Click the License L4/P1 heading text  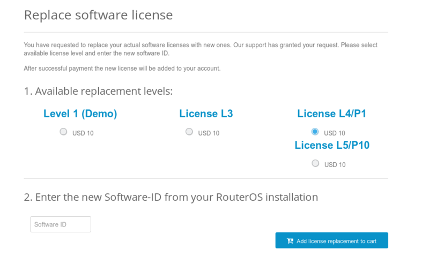pos(331,114)
